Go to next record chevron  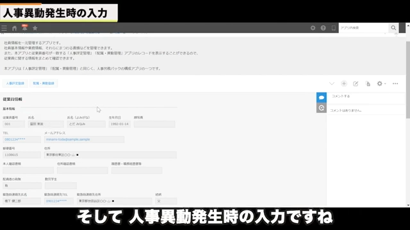coord(332,84)
